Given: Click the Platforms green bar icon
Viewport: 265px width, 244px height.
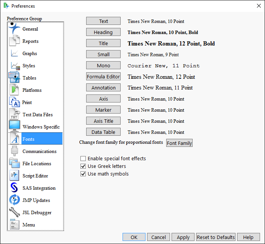Looking at the screenshot, I should 14,89.
